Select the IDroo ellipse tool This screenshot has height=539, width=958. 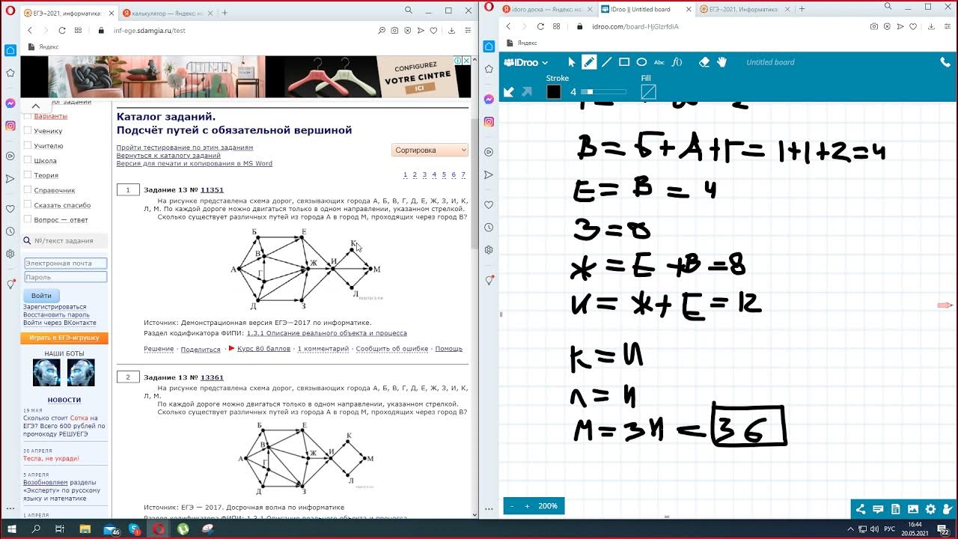click(641, 62)
